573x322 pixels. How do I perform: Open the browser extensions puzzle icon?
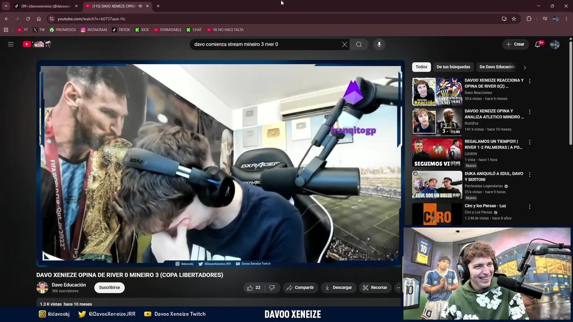click(x=529, y=19)
